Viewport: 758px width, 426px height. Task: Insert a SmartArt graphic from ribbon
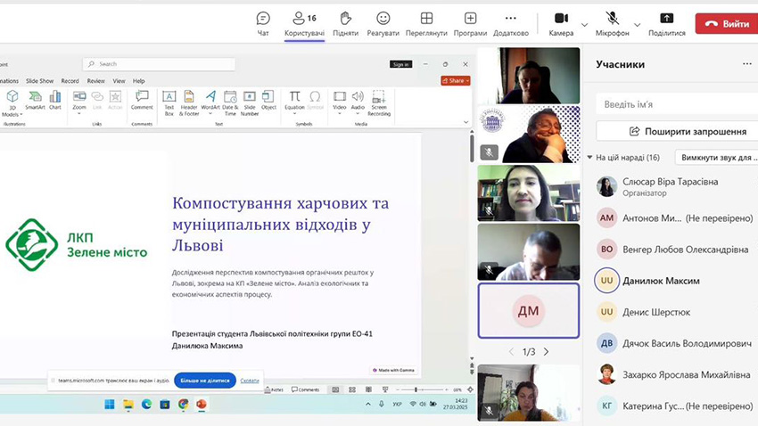click(35, 100)
